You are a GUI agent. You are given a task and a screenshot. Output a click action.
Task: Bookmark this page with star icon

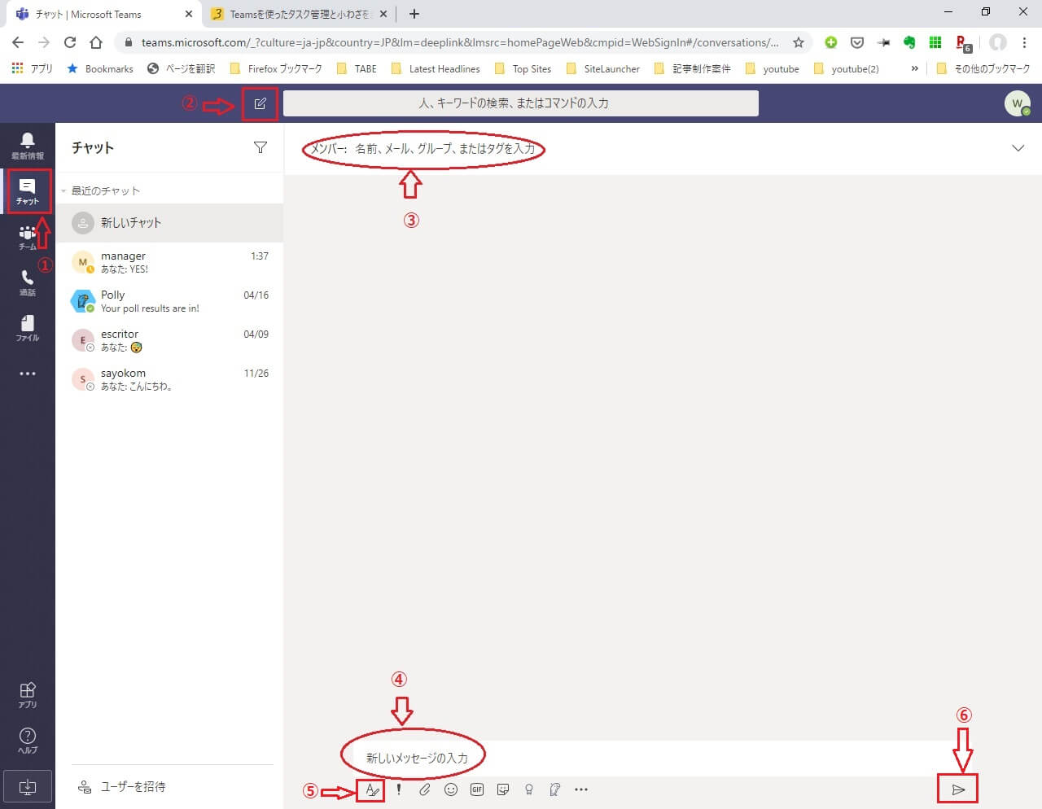click(x=799, y=42)
